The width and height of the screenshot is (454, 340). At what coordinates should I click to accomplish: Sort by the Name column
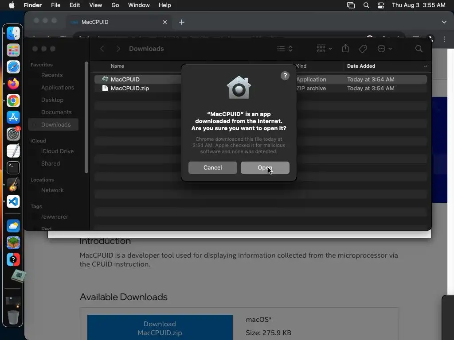117,66
